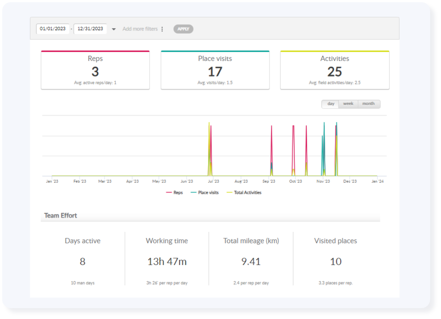The height and width of the screenshot is (319, 441).
Task: Click the Days active value 8
Action: (82, 261)
